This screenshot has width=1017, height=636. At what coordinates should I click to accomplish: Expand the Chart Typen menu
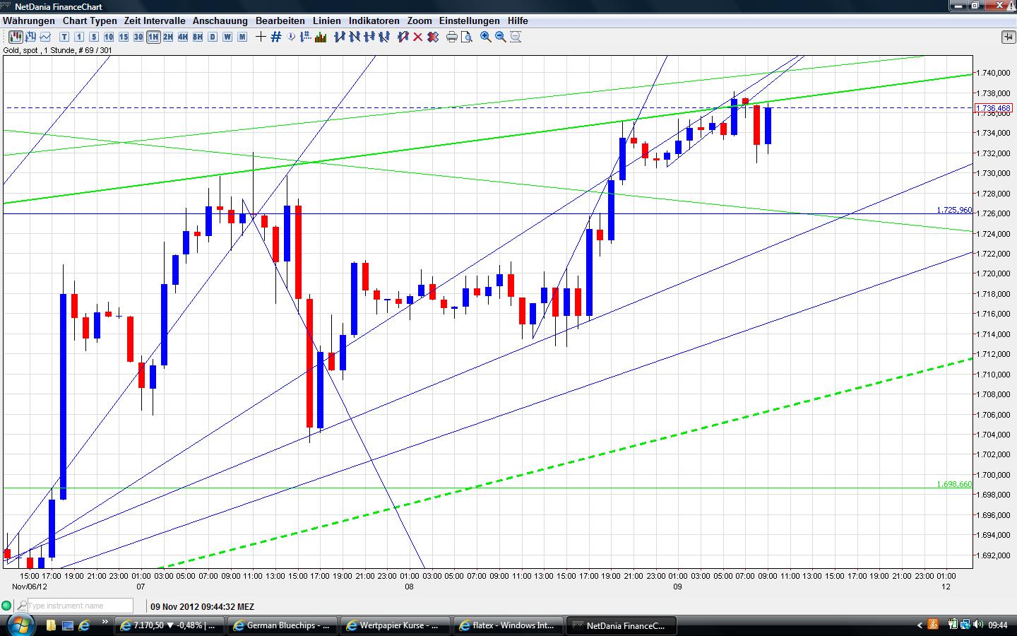(89, 20)
